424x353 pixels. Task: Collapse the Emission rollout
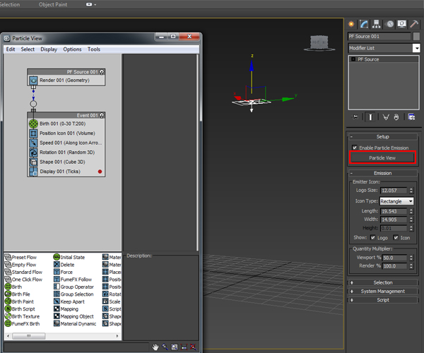(x=382, y=173)
